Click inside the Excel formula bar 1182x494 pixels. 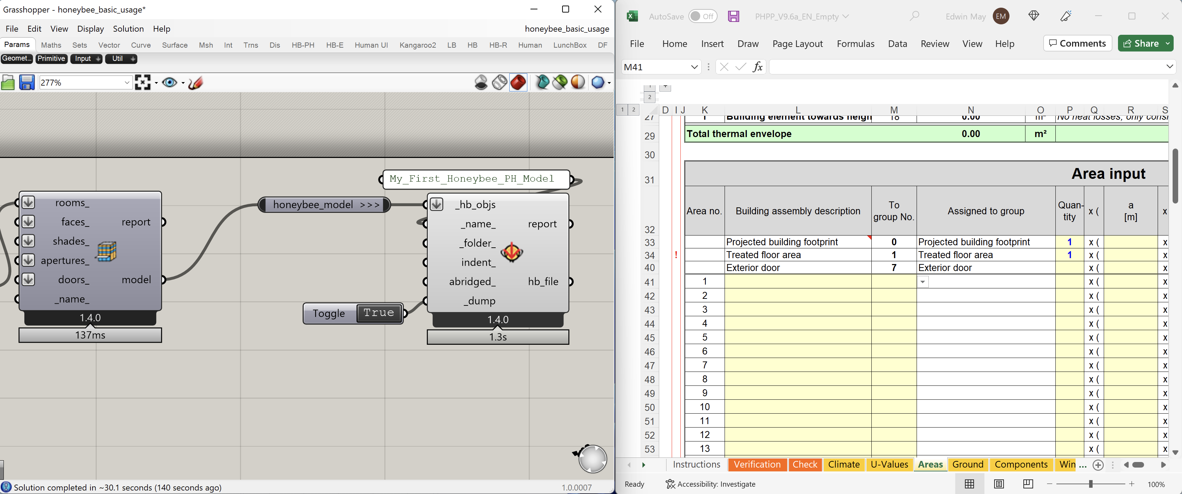[918, 67]
